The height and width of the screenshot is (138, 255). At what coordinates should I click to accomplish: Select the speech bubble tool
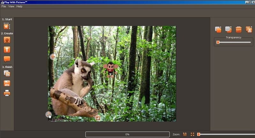(x=7, y=59)
